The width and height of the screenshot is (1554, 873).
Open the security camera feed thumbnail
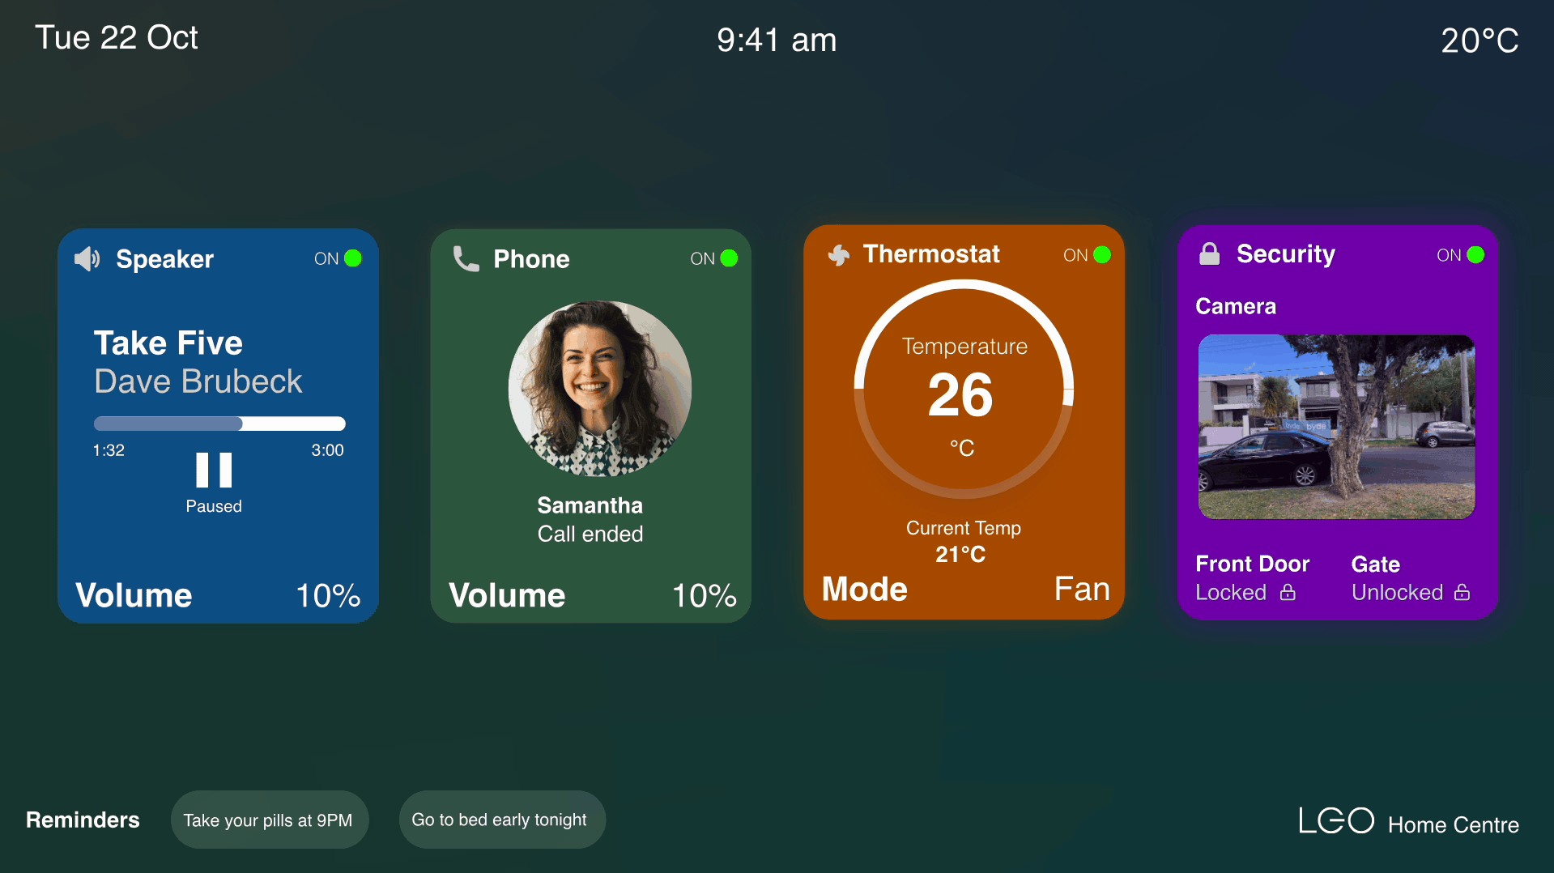click(x=1336, y=427)
